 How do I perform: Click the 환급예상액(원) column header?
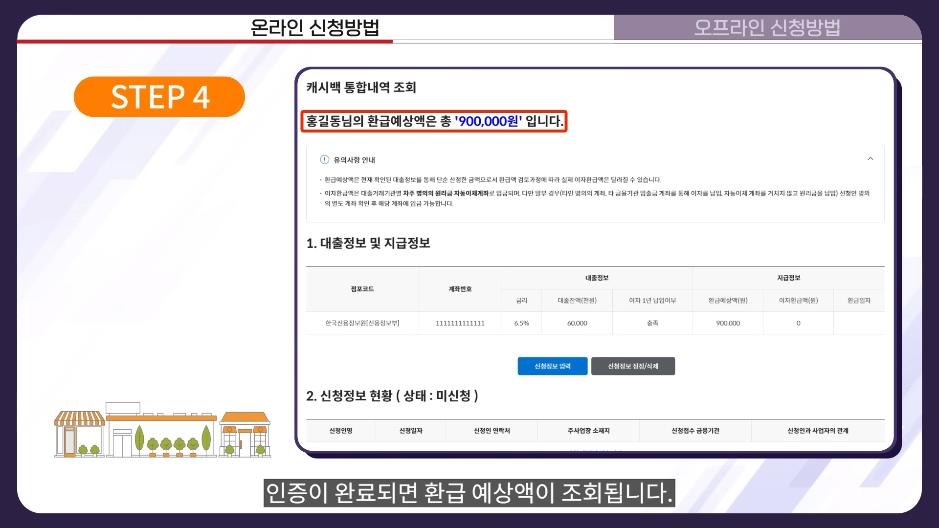(x=728, y=300)
